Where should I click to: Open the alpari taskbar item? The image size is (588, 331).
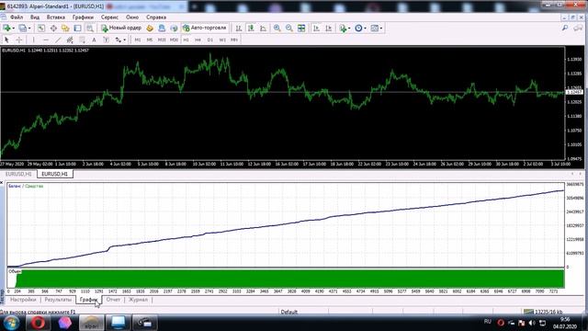92,323
